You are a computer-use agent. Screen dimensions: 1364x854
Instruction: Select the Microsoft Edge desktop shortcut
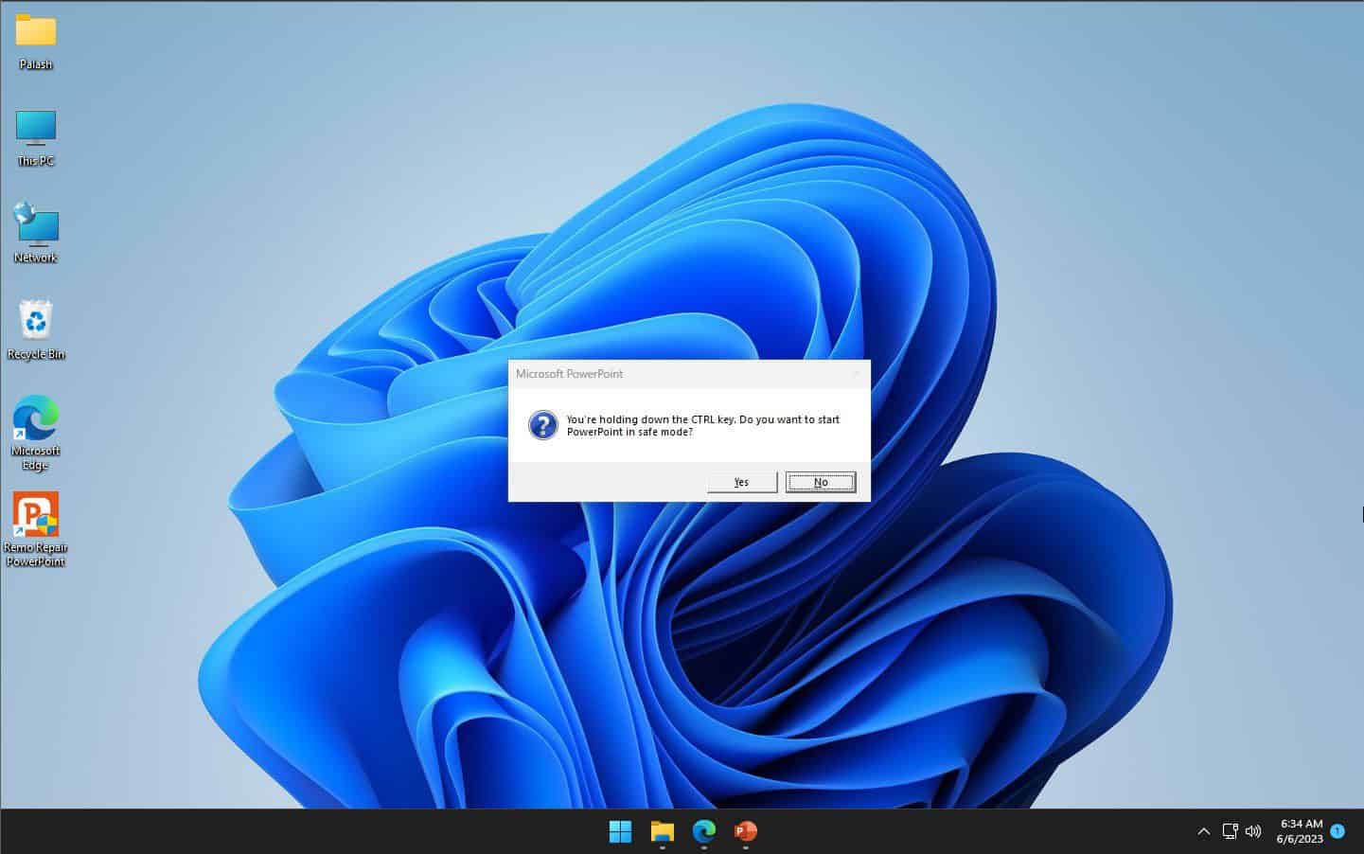point(36,433)
